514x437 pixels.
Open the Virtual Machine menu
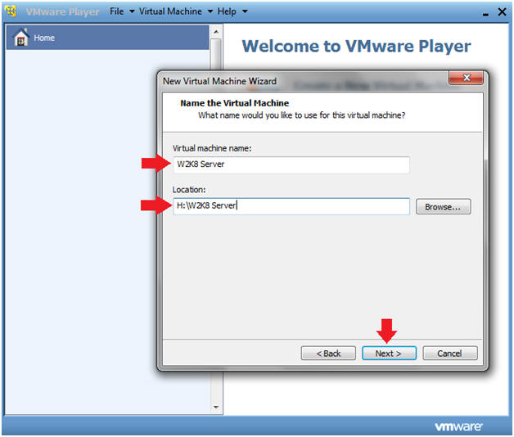(x=170, y=11)
